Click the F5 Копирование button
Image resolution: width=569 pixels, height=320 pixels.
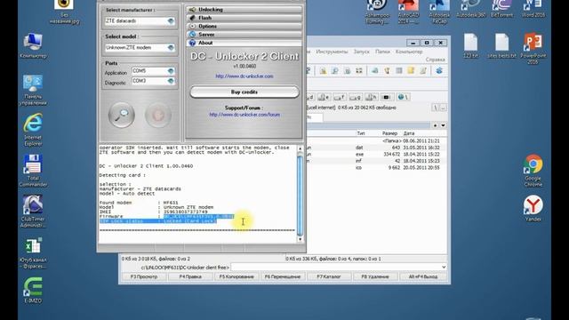(x=236, y=276)
